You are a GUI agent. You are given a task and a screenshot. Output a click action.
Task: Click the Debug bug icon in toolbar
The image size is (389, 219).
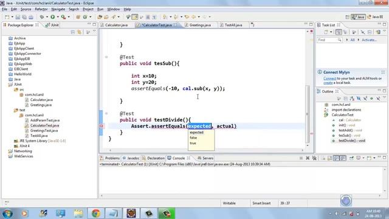42,17
